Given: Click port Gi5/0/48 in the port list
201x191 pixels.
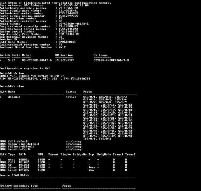Looking at the screenshot, I should [125, 136].
